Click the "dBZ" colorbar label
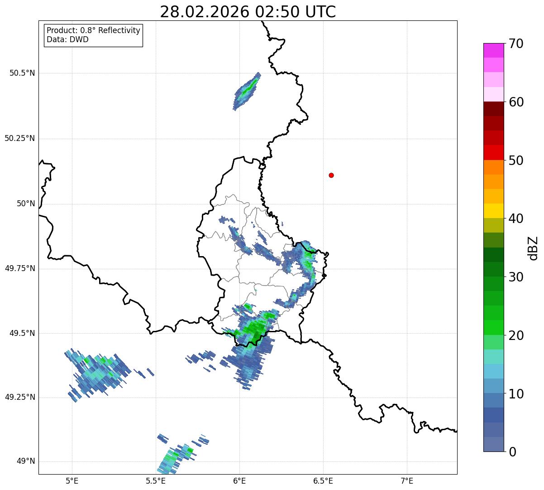Screen dimensions: 544x490 click(x=533, y=248)
